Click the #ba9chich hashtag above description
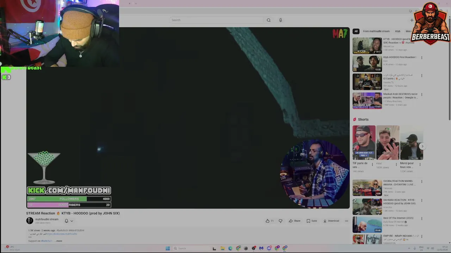The height and width of the screenshot is (253, 451). pos(62,231)
